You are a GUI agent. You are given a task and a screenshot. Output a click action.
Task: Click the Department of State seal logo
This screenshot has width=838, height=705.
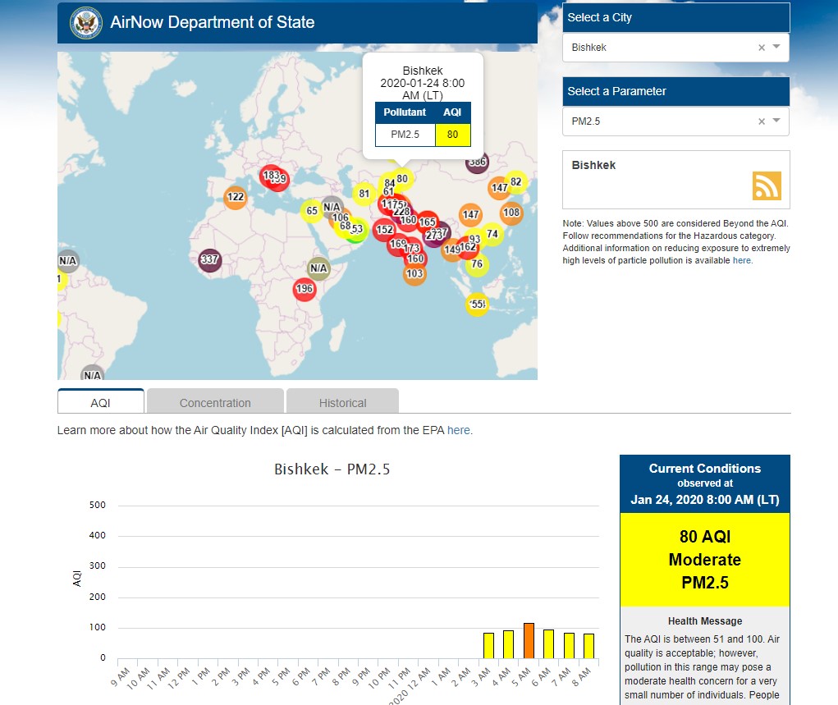pyautogui.click(x=84, y=22)
